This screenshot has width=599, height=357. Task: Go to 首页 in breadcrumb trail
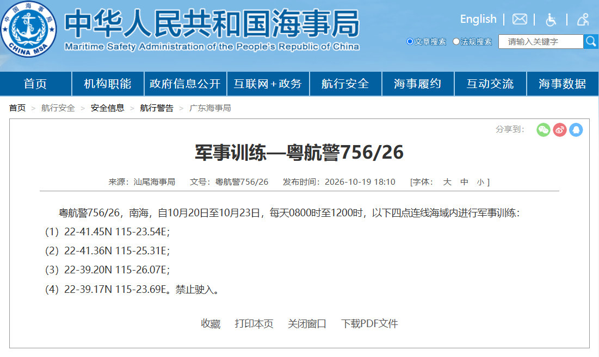[17, 108]
